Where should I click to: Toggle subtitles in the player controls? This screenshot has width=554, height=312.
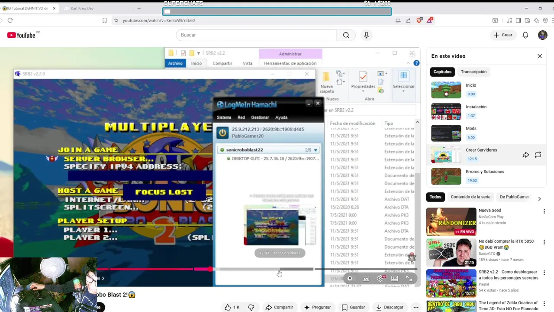pos(366,279)
